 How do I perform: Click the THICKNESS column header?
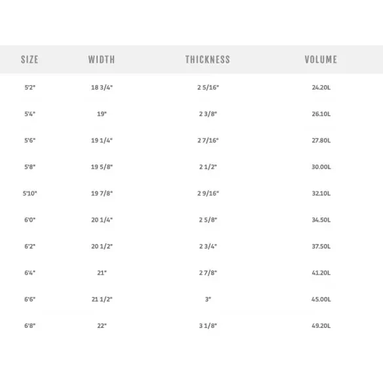208,60
